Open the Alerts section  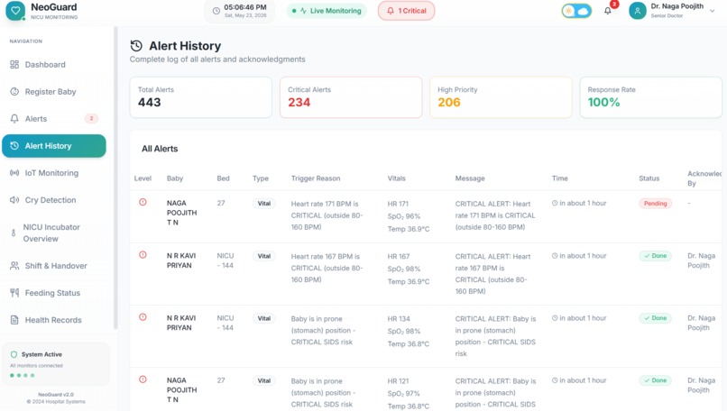(x=54, y=119)
